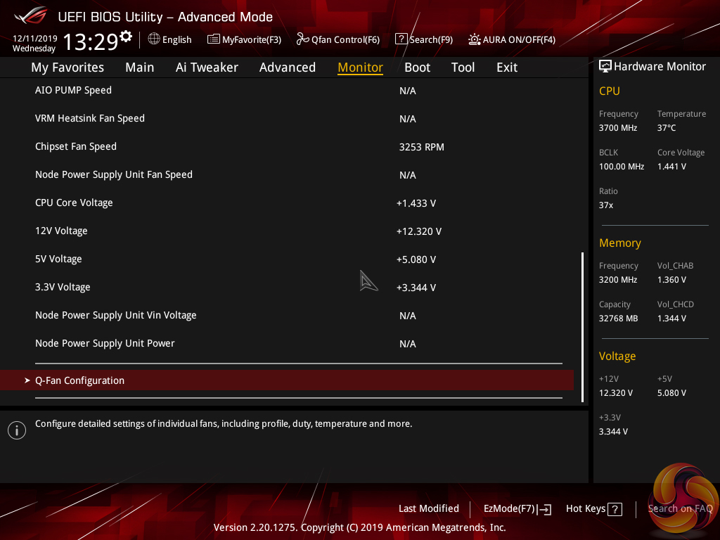The image size is (720, 540).
Task: Open the settings gear next to the clock
Action: click(x=126, y=37)
